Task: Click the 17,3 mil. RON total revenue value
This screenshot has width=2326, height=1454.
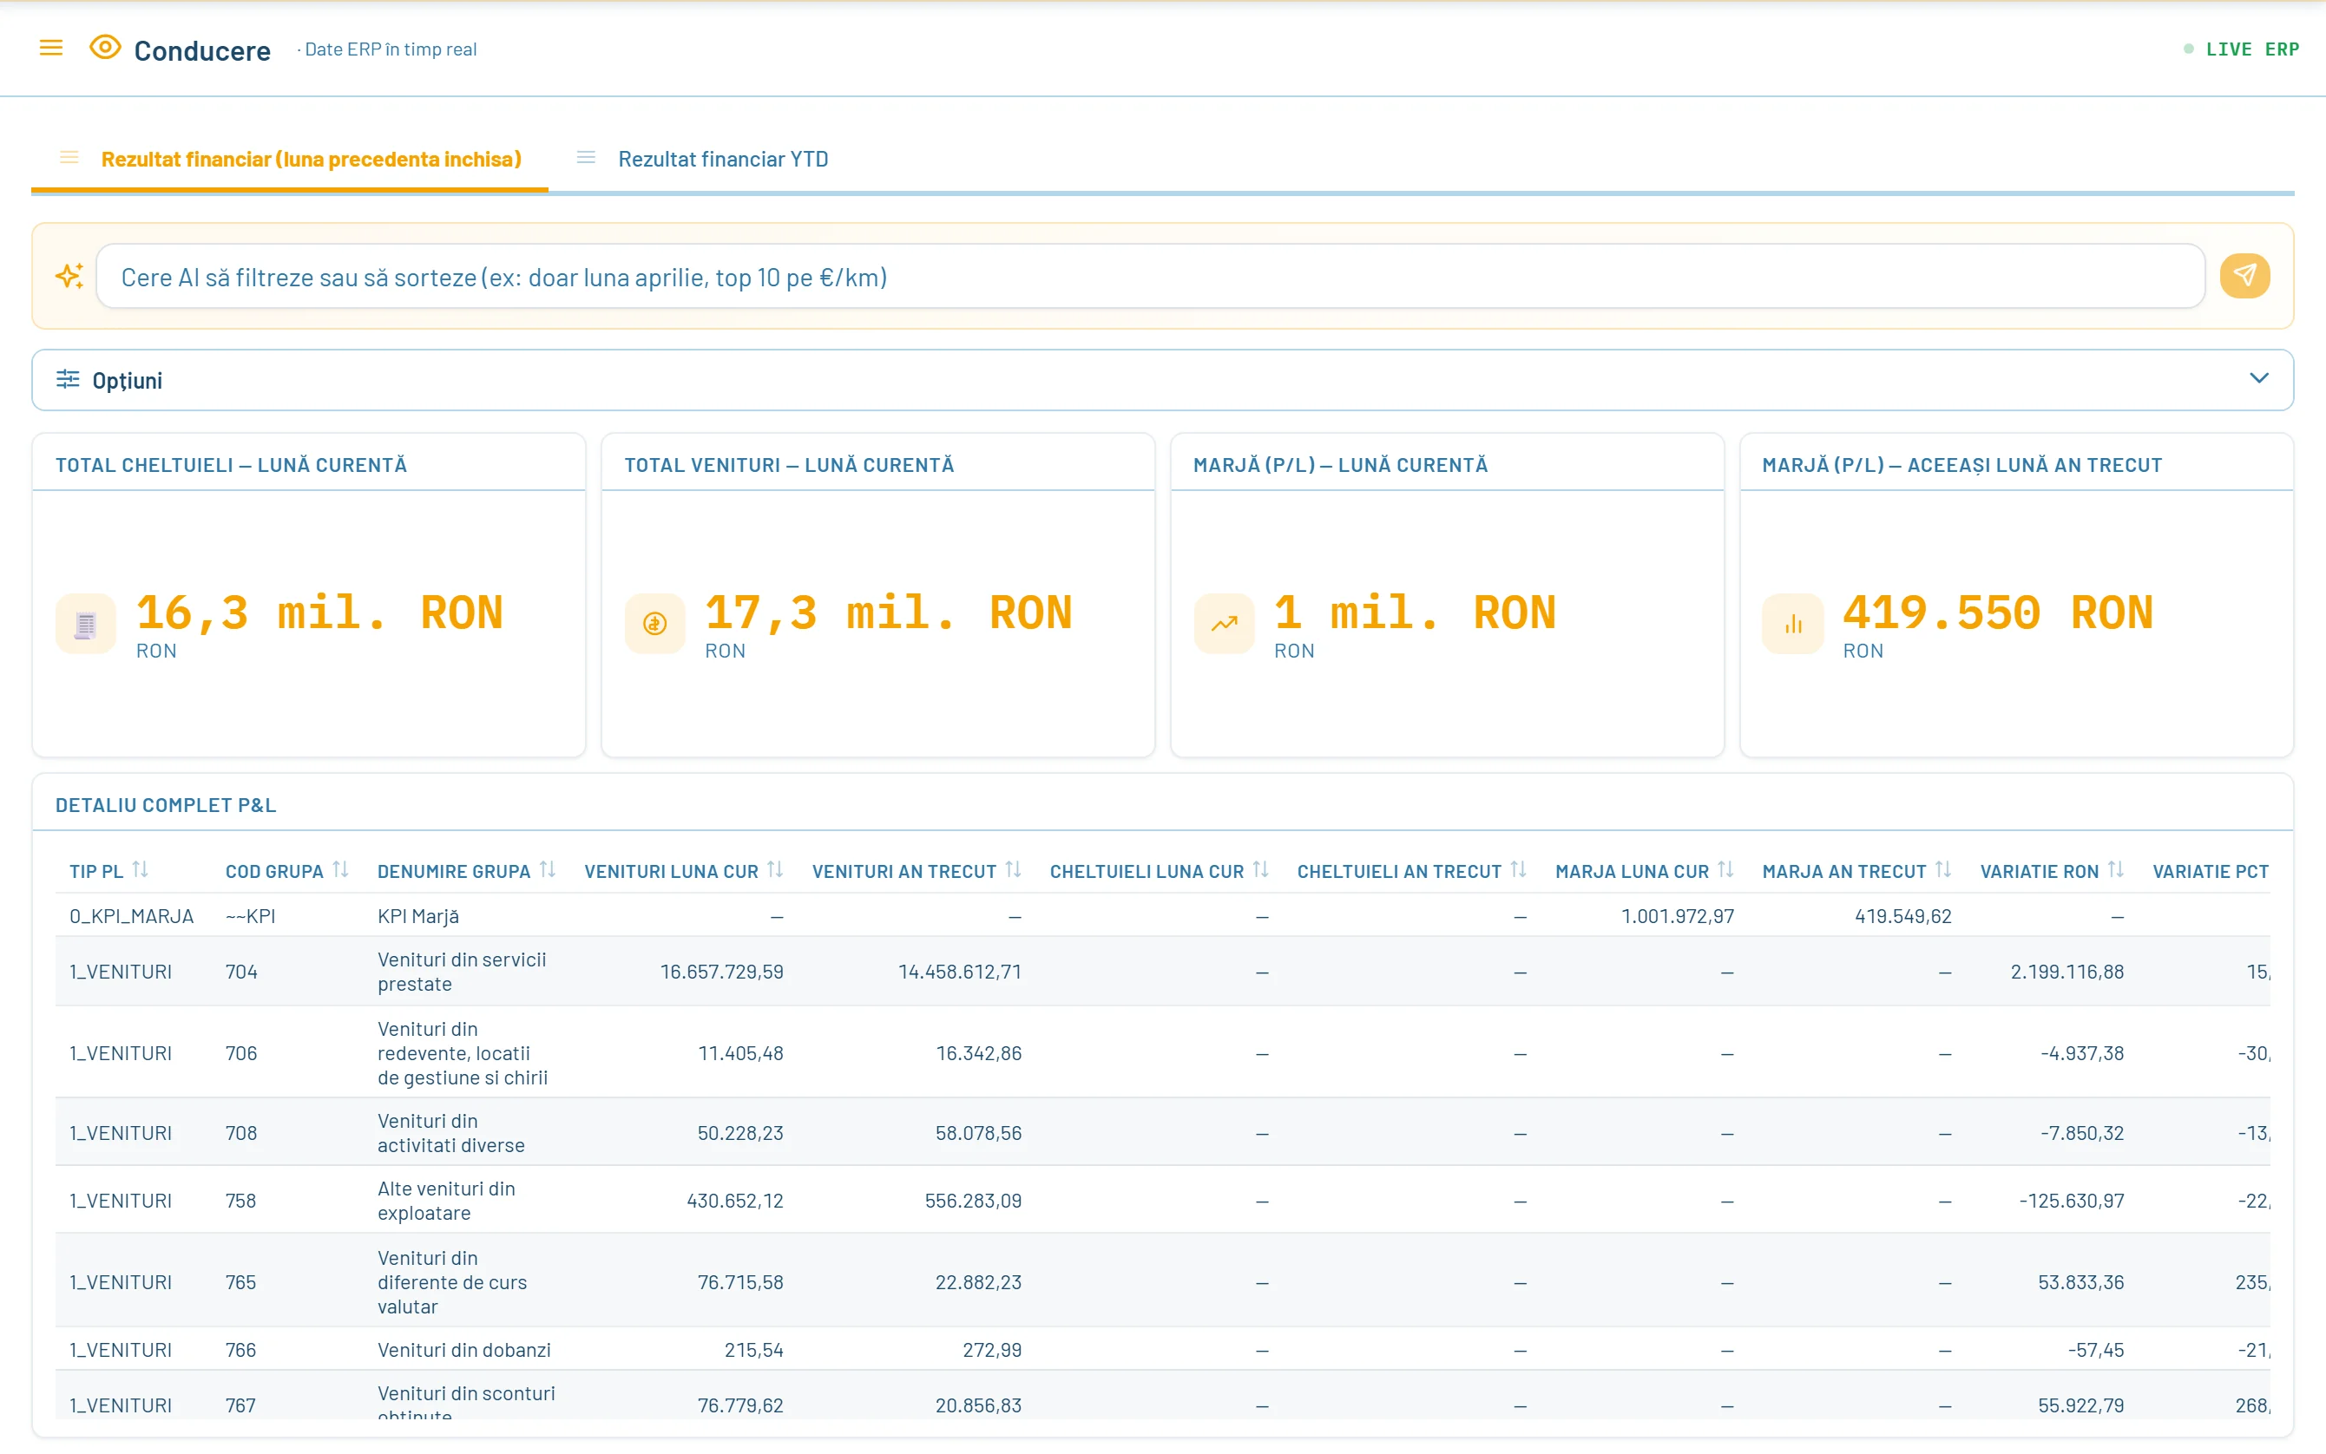Action: (x=888, y=612)
